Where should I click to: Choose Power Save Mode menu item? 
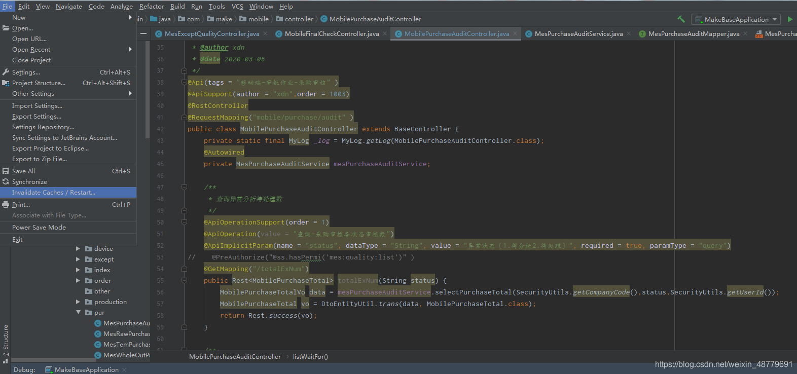coord(68,227)
